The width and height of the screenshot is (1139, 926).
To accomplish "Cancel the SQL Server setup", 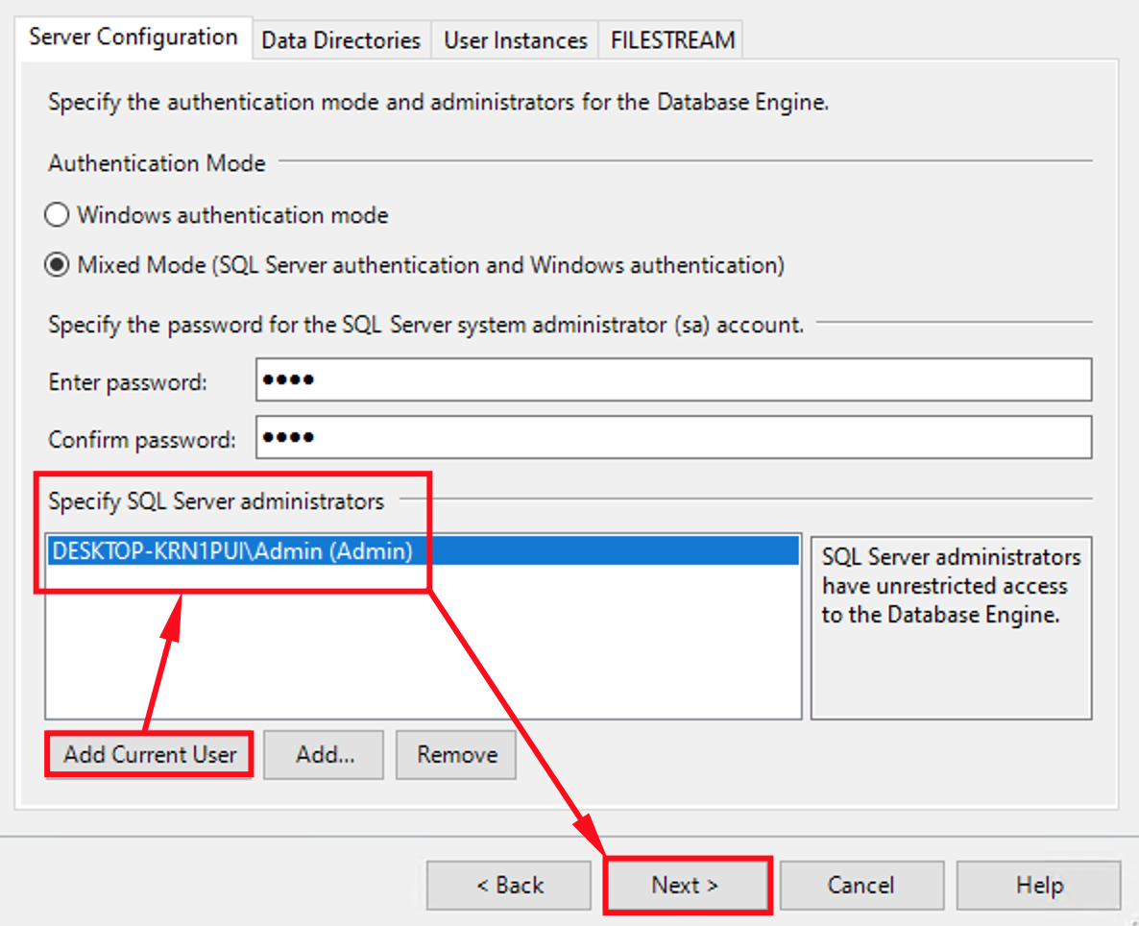I will point(861,885).
